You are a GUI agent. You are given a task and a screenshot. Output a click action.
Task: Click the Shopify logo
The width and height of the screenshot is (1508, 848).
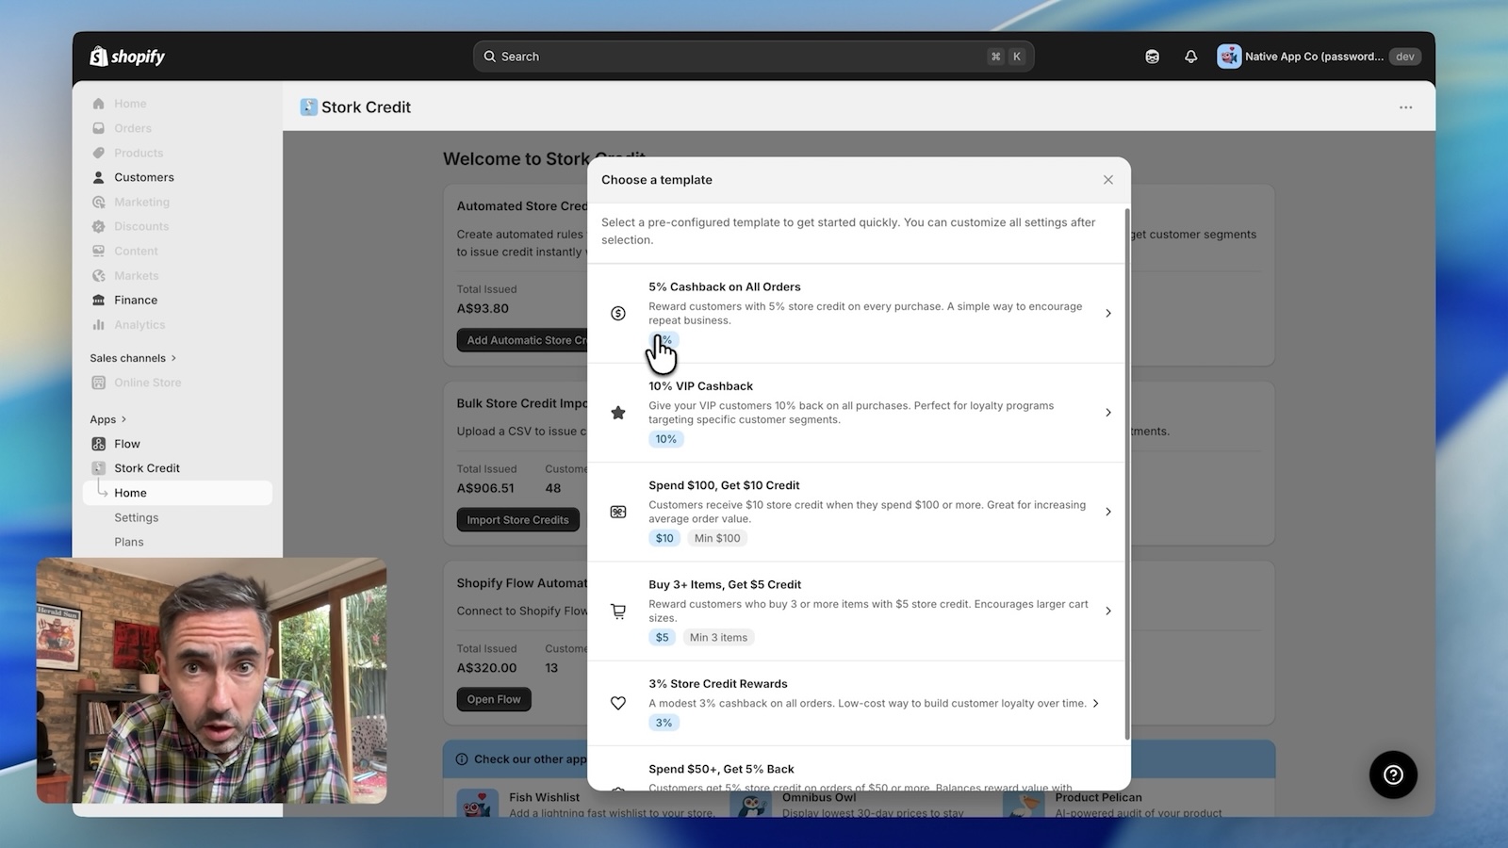point(127,57)
